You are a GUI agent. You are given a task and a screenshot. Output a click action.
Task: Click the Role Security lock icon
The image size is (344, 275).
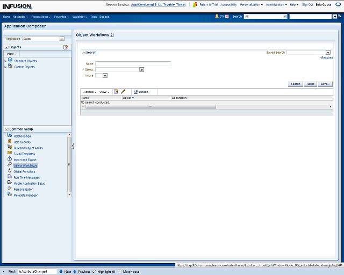coord(10,142)
